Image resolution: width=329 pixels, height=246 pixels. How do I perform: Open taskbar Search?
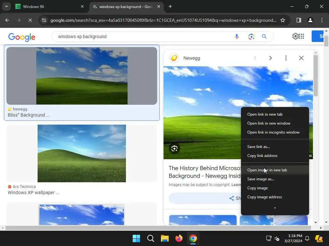pos(150,238)
